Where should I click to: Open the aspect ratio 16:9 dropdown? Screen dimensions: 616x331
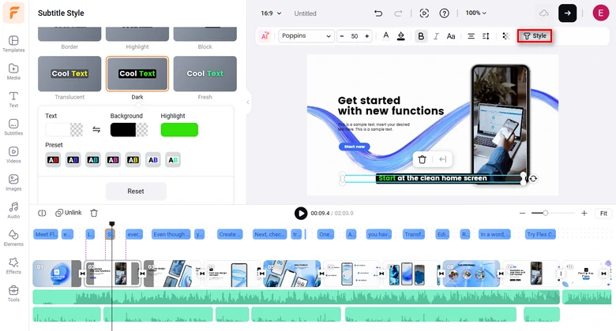pos(271,13)
